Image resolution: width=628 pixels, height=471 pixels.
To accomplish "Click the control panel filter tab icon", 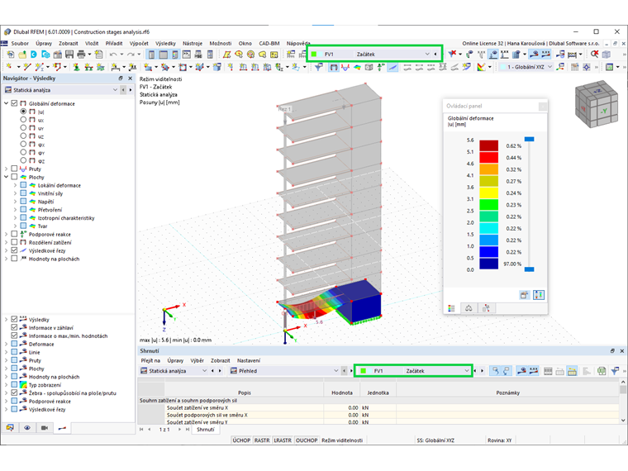I will point(486,308).
